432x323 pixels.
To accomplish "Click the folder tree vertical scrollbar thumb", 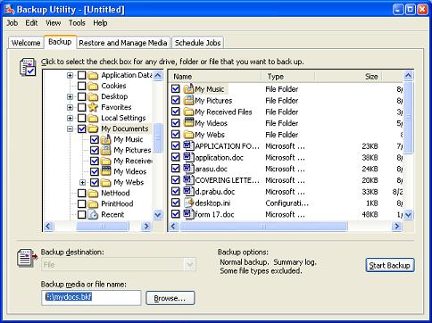I will tap(158, 138).
